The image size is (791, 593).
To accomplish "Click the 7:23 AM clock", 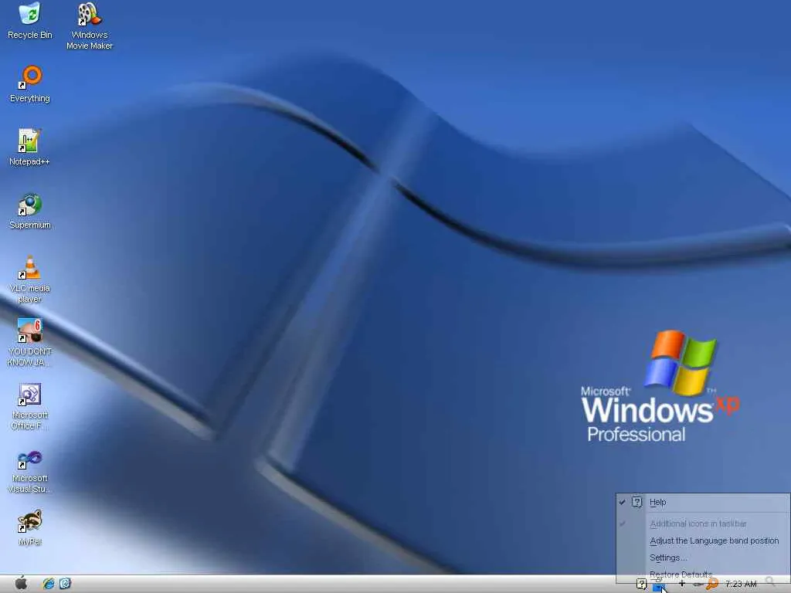I will pyautogui.click(x=741, y=584).
